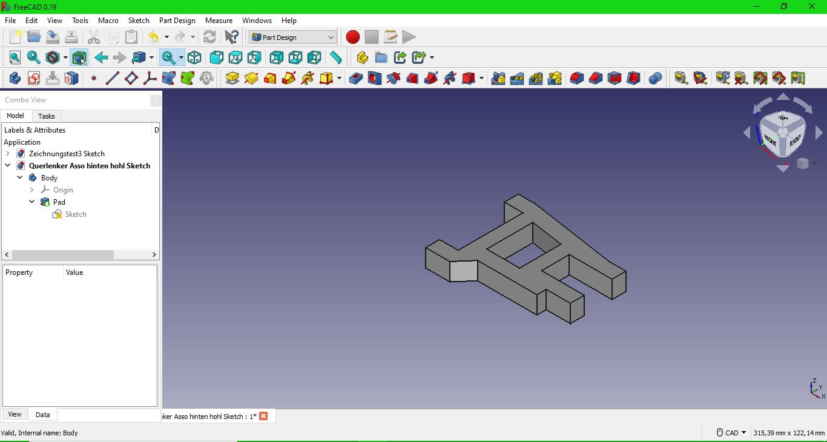Open additive primitive dropdown arrow
The width and height of the screenshot is (827, 442).
click(339, 78)
